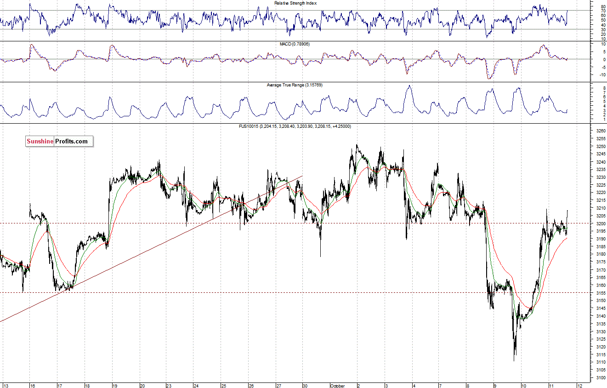The height and width of the screenshot is (388, 607).
Task: Click date axis label 12
Action: (580, 386)
